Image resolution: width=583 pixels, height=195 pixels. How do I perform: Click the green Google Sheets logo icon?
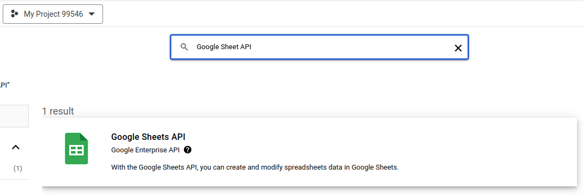pyautogui.click(x=76, y=149)
